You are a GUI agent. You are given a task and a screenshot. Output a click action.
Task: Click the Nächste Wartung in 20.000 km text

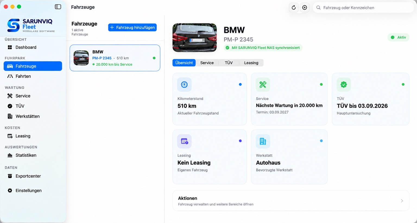(289, 105)
